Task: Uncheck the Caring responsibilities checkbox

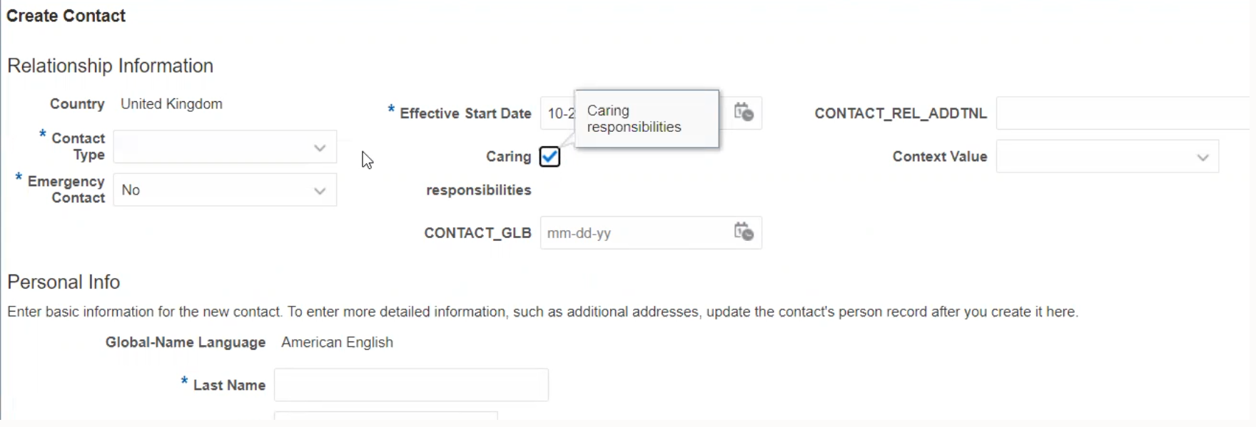Action: point(549,157)
